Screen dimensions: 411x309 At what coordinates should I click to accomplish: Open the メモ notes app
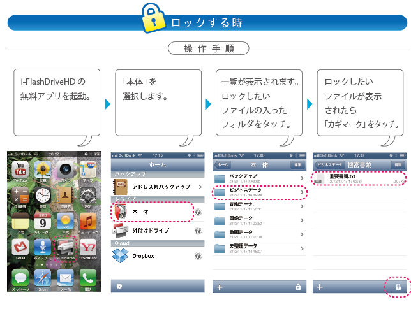click(20, 221)
